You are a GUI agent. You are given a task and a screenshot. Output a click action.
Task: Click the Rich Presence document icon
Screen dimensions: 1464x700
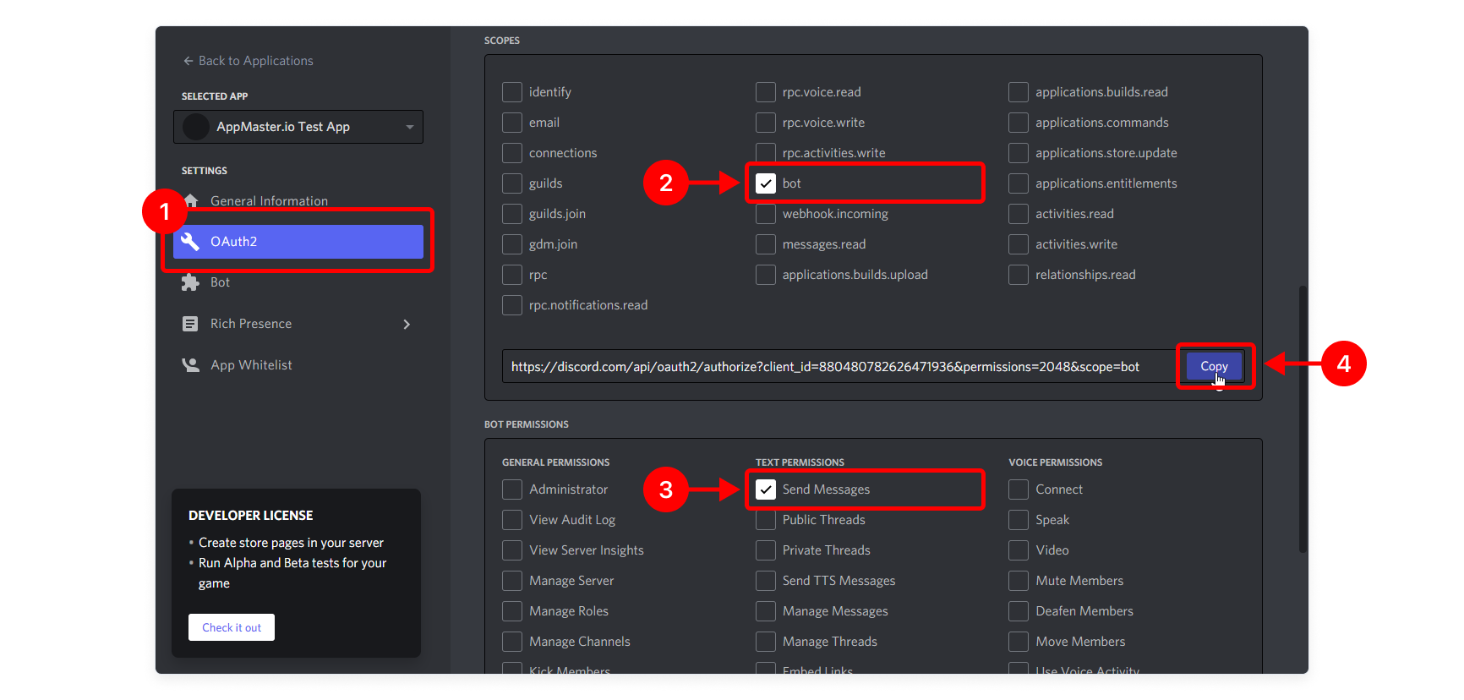(x=190, y=324)
